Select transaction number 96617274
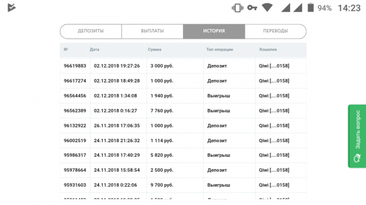This screenshot has height=205, width=366. coord(75,80)
